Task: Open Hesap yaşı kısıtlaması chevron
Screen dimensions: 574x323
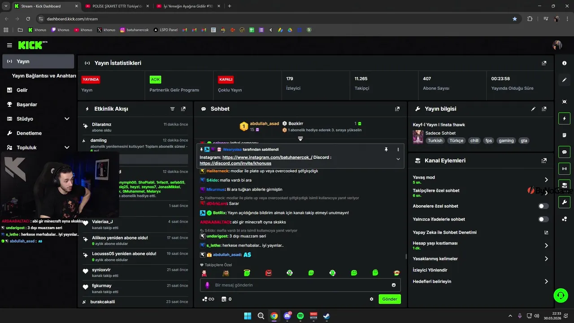Action: [546, 245]
